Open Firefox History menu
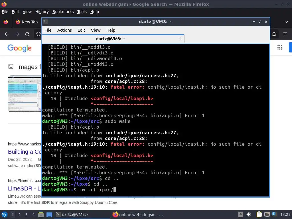Screen dimensions: 292x219 [42, 12]
